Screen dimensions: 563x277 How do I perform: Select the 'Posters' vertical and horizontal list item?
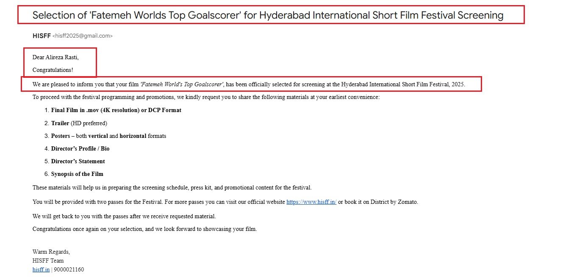click(108, 136)
